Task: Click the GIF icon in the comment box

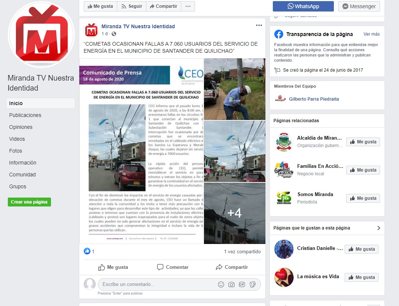Action: coord(242,284)
